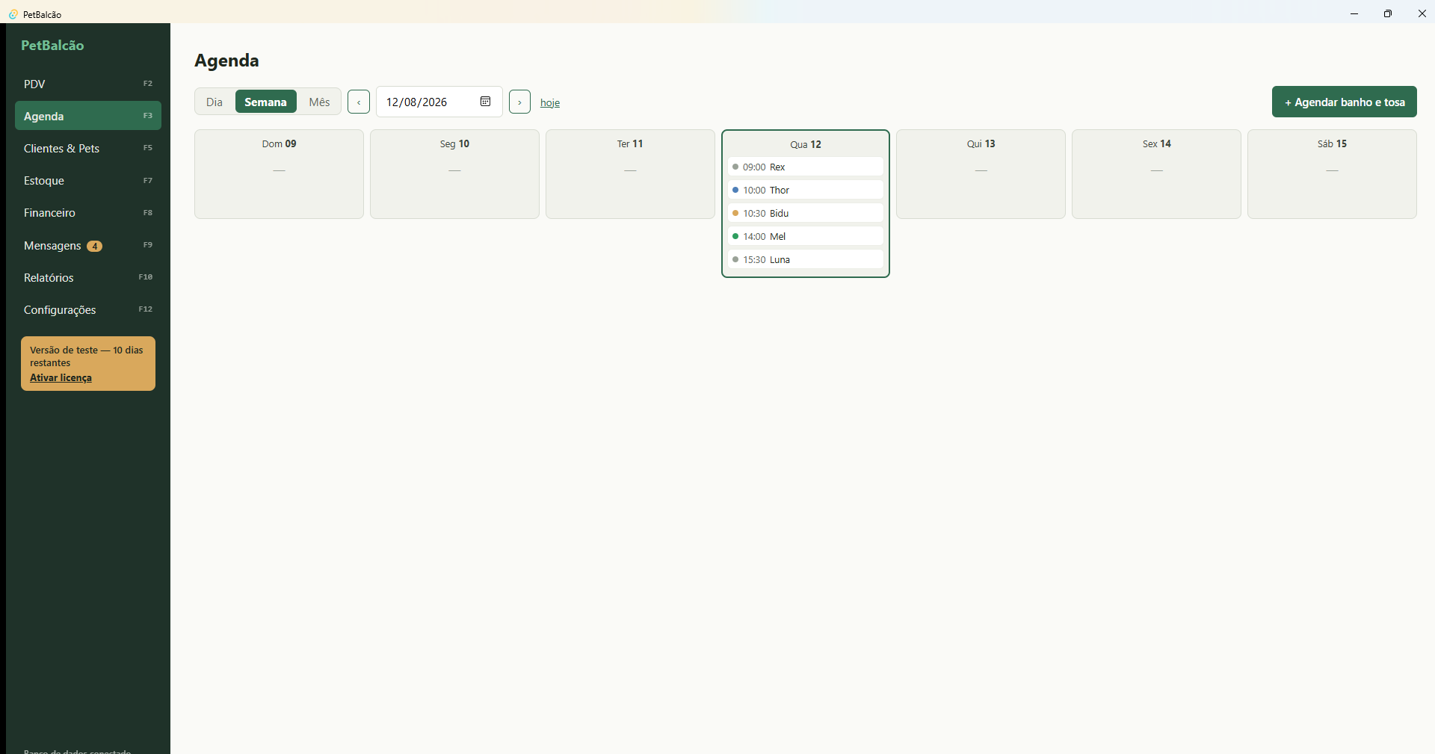The width and height of the screenshot is (1435, 754).
Task: Click the hoje link
Action: pyautogui.click(x=550, y=102)
